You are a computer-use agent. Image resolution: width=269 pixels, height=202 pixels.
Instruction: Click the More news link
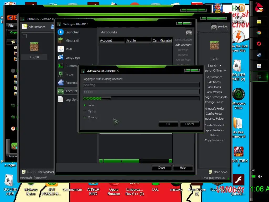(220, 172)
